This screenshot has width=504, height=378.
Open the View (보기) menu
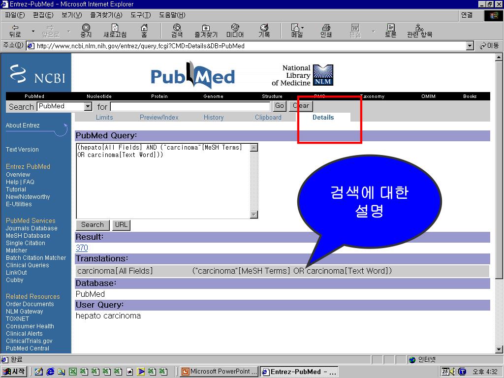(x=71, y=15)
